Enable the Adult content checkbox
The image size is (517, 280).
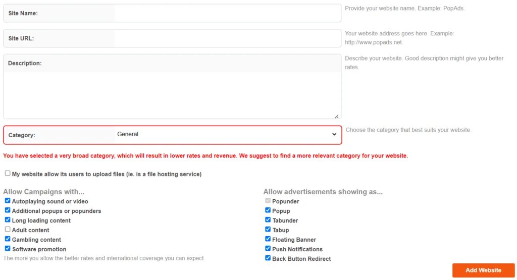coord(8,229)
